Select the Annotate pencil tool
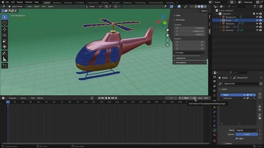This screenshot has width=264, height=148. pos(5,53)
